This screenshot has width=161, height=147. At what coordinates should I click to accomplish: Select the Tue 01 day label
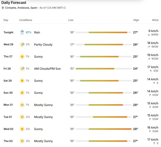[8, 117]
